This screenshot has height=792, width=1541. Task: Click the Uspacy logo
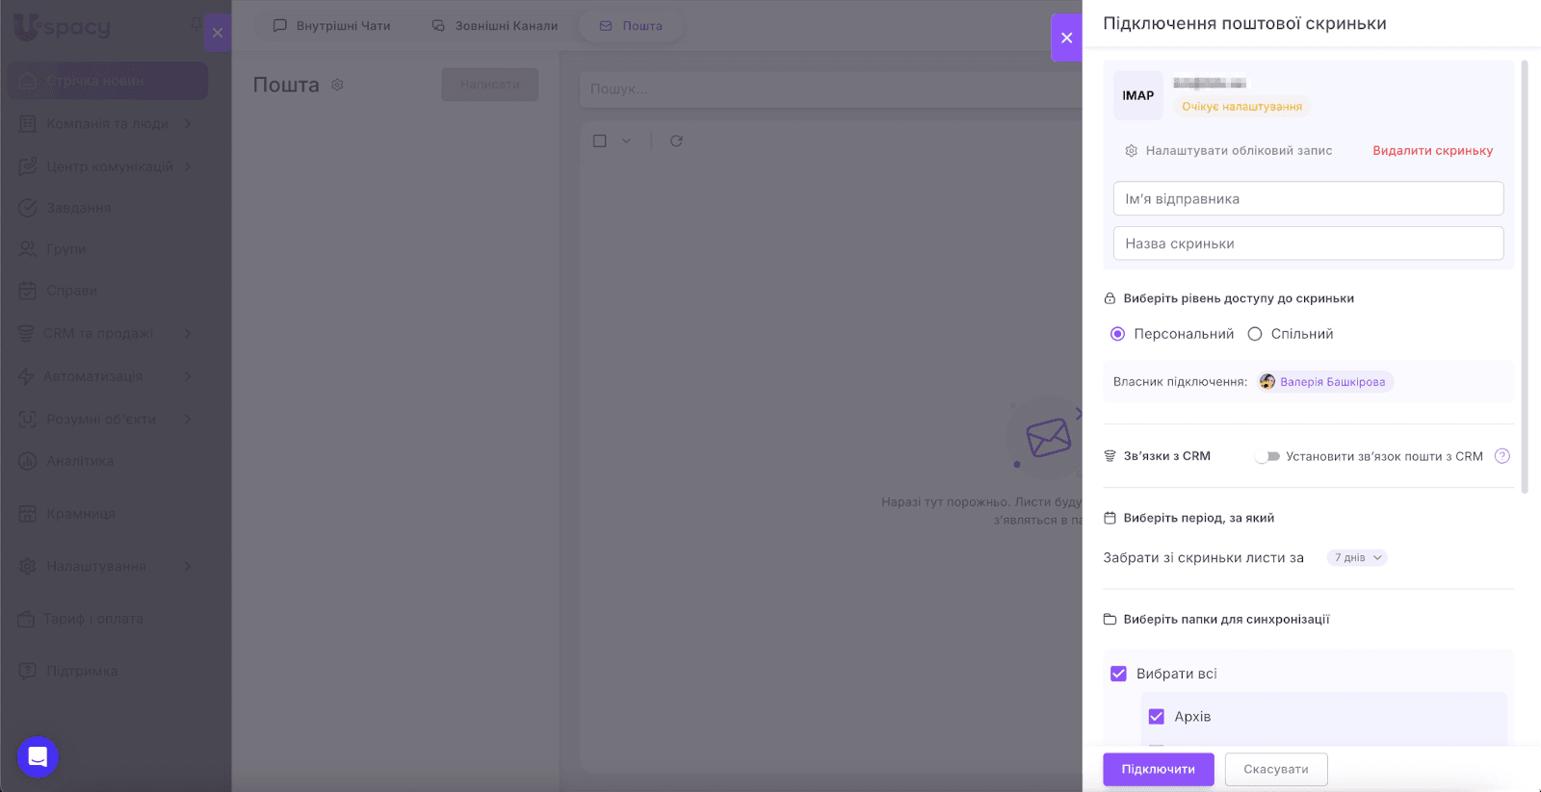coord(63,27)
